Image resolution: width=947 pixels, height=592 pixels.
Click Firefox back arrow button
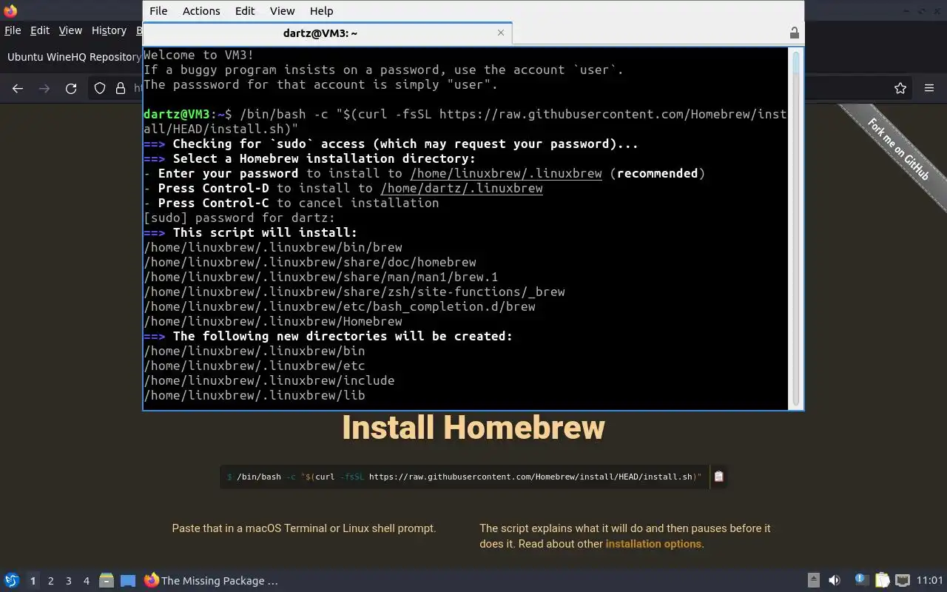[18, 88]
